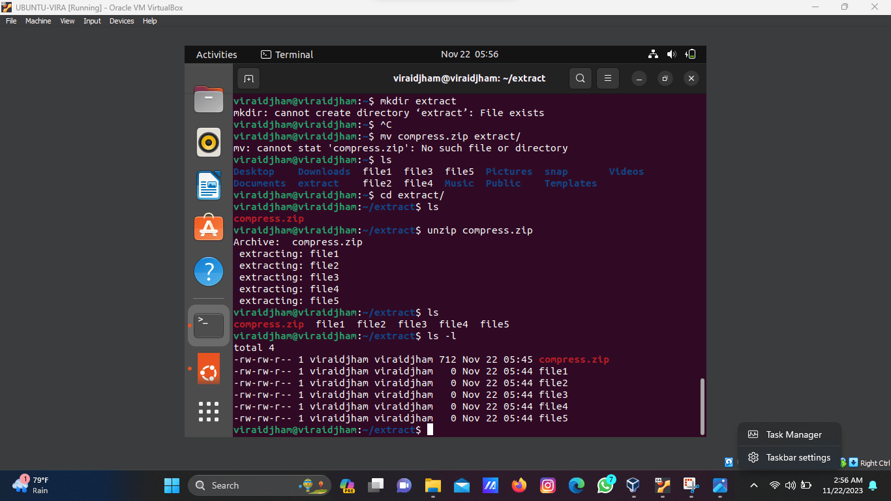Open Task View on the Windows taskbar
This screenshot has height=501, width=891.
tap(376, 485)
